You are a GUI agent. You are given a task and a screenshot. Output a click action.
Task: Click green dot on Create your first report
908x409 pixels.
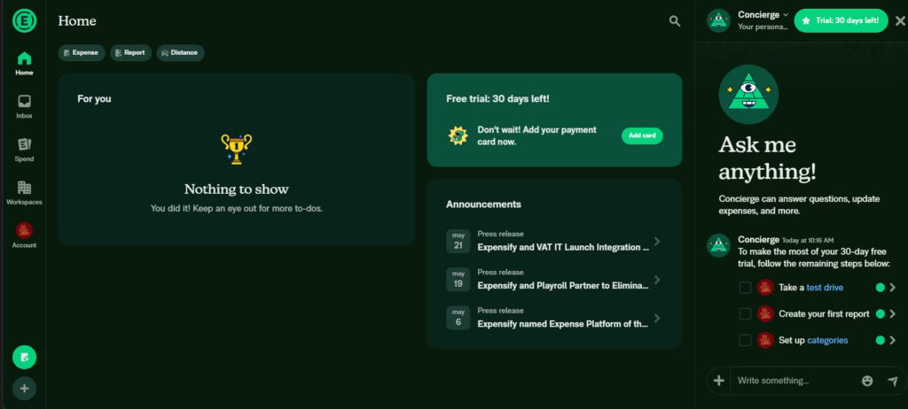[881, 313]
